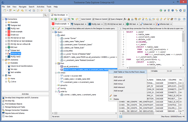
Task: Click the blue question mark Help icon
Action: point(184,19)
